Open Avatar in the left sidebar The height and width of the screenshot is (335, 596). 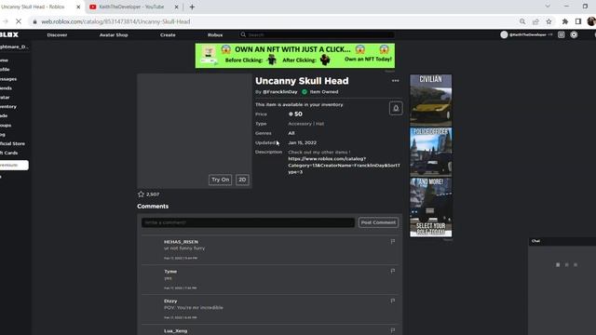(x=5, y=98)
